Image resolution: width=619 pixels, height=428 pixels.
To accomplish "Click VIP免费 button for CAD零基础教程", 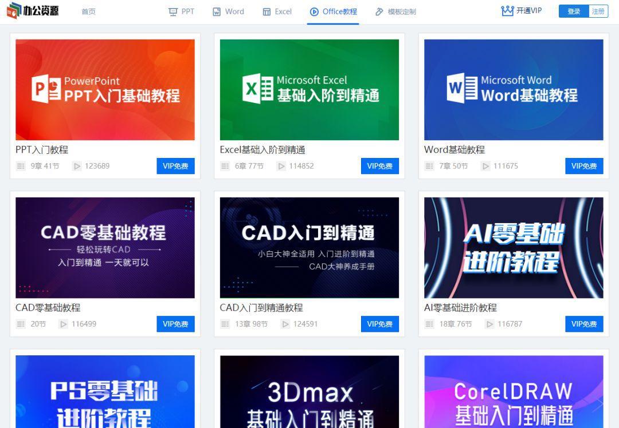I will coord(176,324).
